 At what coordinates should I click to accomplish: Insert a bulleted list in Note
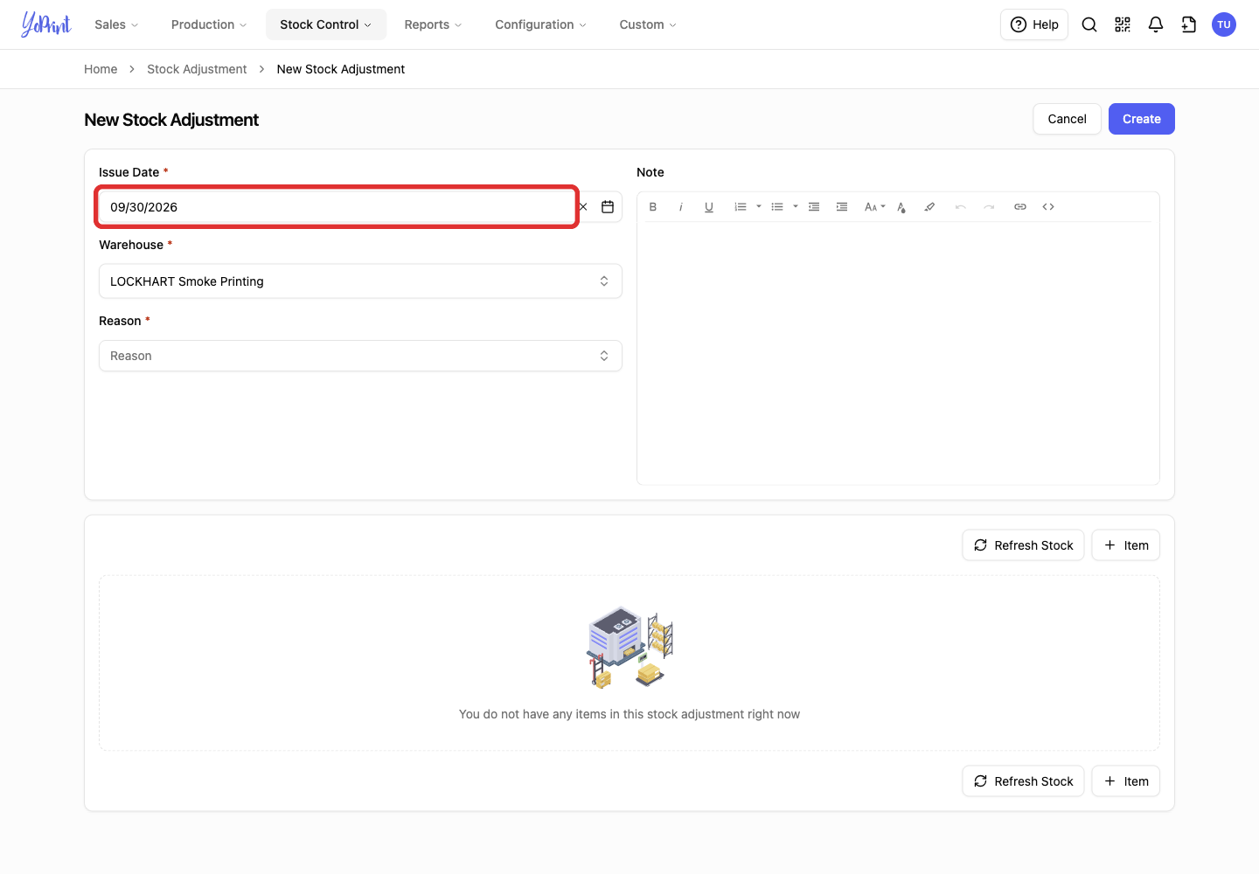tap(777, 207)
